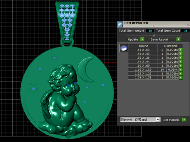Image resolution: width=190 pixels, height=142 pixels.
Task: Click the green Save Report arrow
Action: click(x=179, y=39)
